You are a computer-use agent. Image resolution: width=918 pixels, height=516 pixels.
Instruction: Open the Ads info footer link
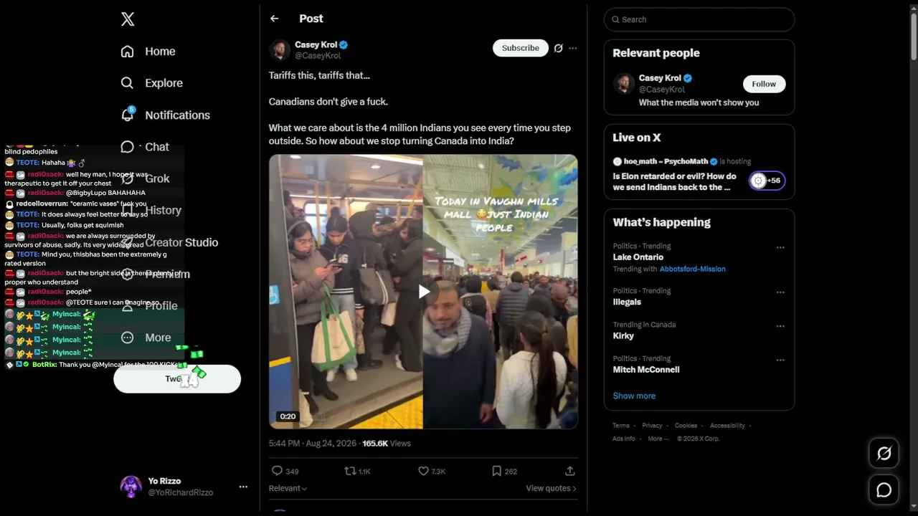pyautogui.click(x=624, y=439)
